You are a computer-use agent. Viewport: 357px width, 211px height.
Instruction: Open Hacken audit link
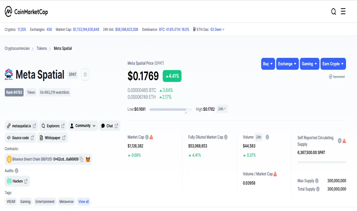point(18,181)
